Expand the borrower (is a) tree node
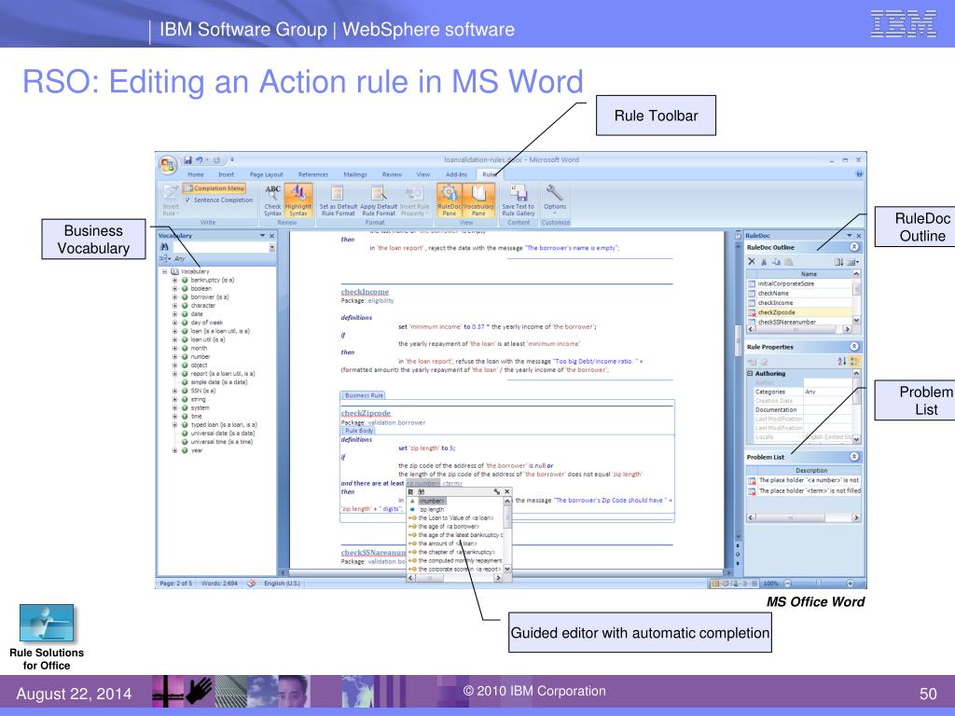The height and width of the screenshot is (716, 955). (174, 297)
